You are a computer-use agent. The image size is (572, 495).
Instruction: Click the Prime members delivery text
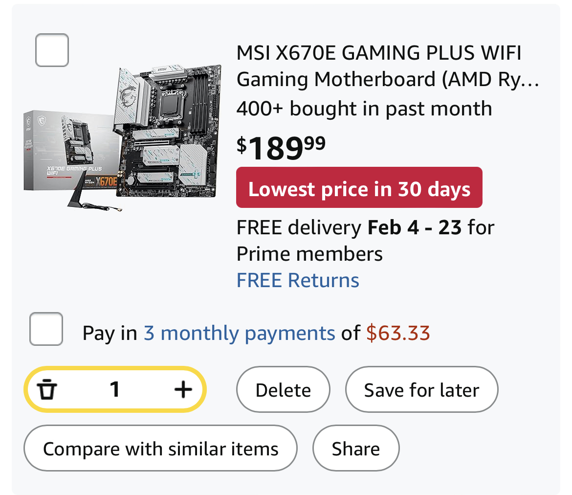[x=309, y=254]
